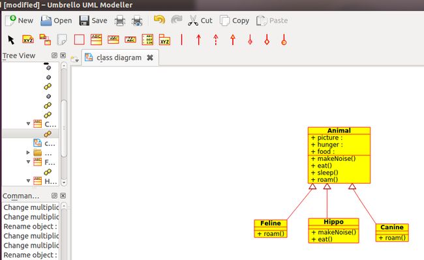This screenshot has width=424, height=260.
Task: Open the Print Preview icon
Action: pos(137,20)
